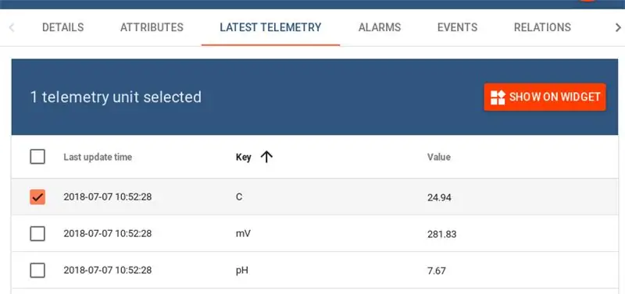This screenshot has width=625, height=294.
Task: Click the Show on Widget button
Action: 545,97
